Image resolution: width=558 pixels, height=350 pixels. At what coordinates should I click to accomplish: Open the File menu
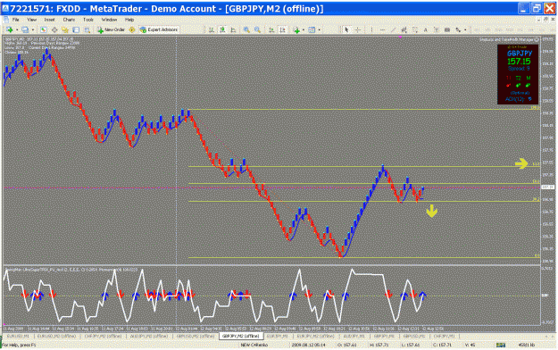[x=15, y=20]
